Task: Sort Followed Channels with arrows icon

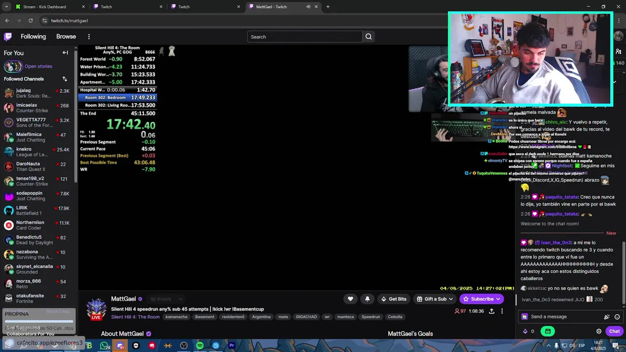Action: coord(65,79)
